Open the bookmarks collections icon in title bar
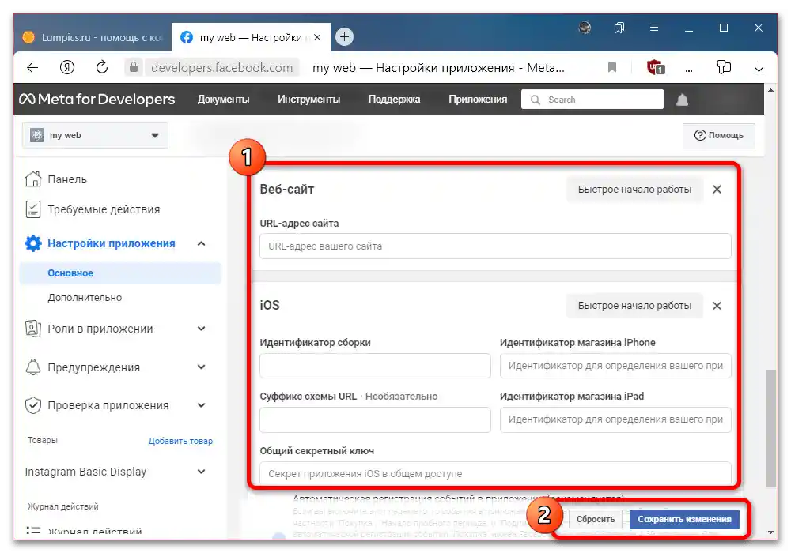Viewport: 791px width, 553px height. 619,28
